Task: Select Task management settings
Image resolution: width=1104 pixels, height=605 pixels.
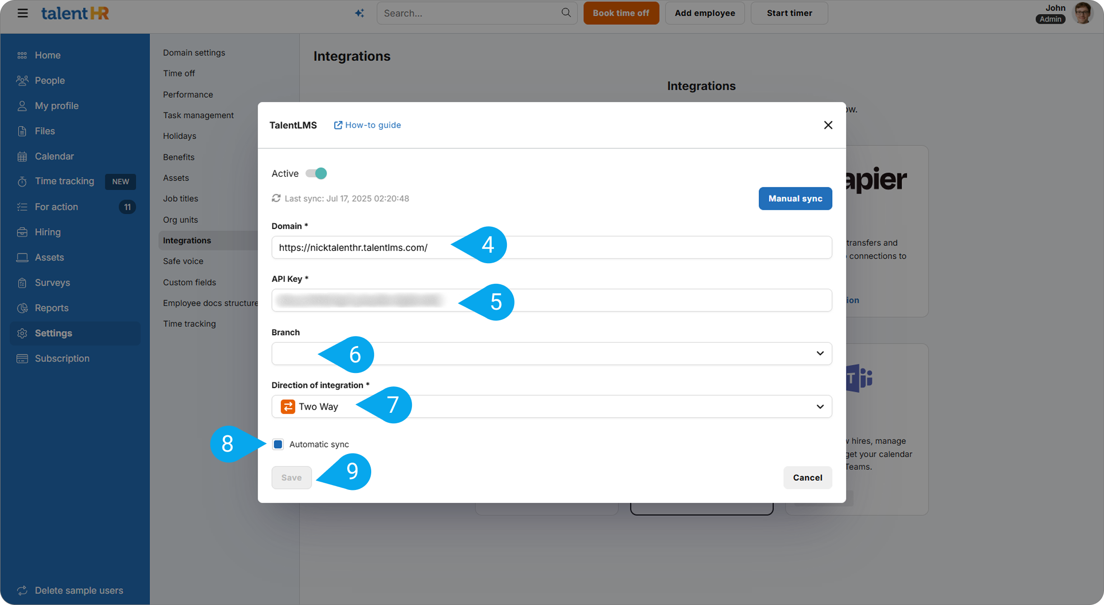Action: [198, 115]
